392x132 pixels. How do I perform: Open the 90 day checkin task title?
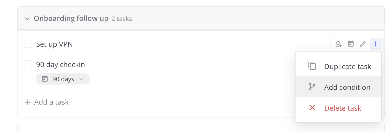click(x=61, y=64)
